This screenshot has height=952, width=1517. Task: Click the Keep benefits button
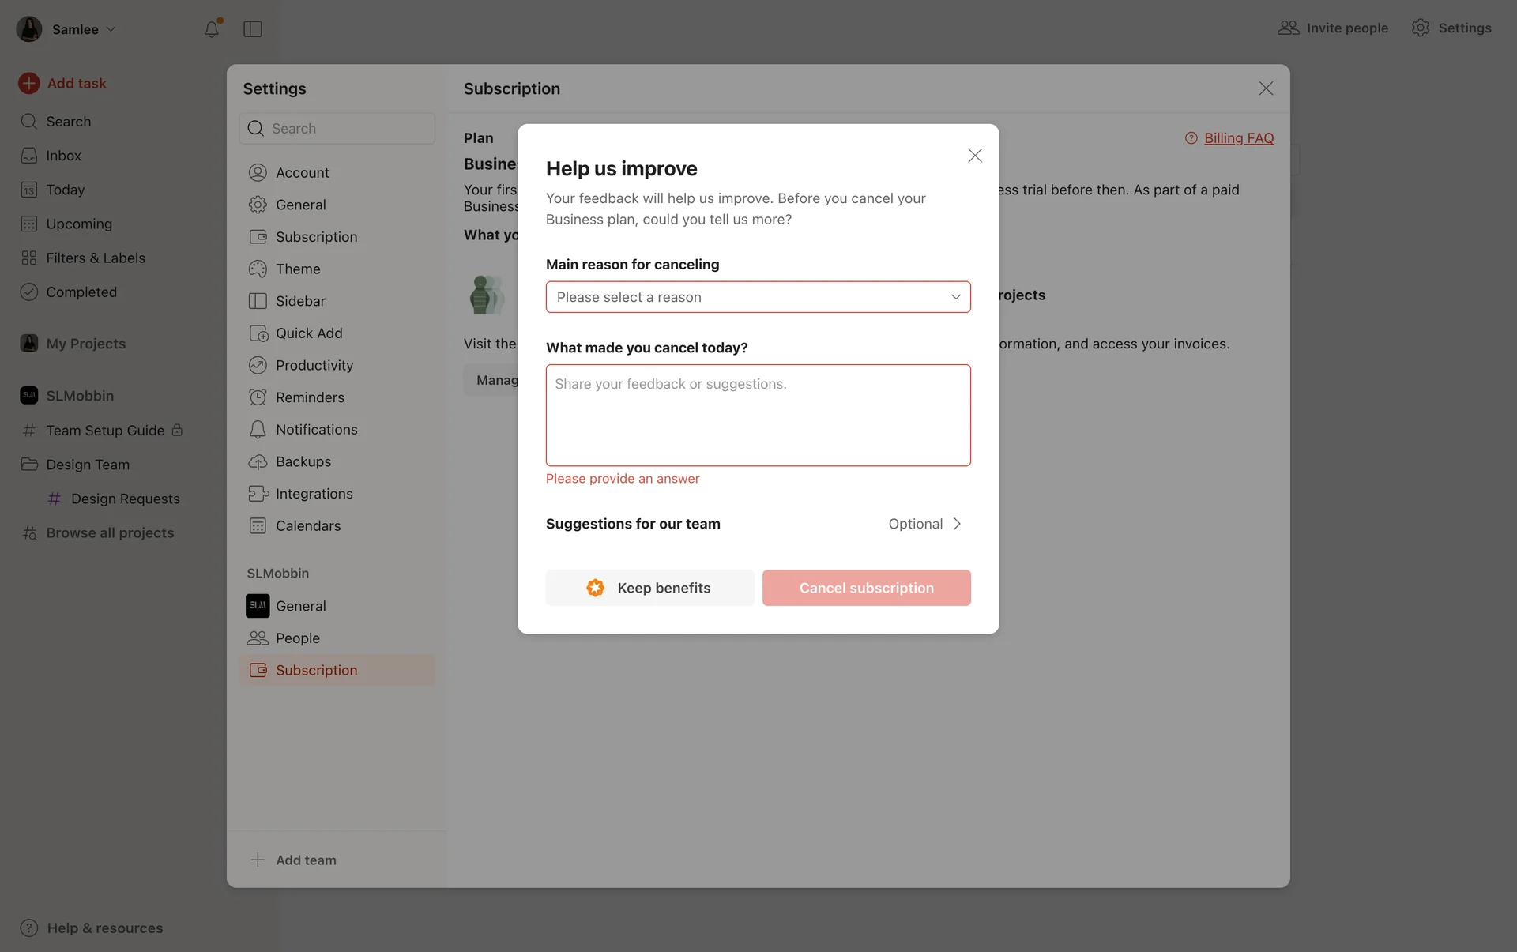click(x=649, y=588)
